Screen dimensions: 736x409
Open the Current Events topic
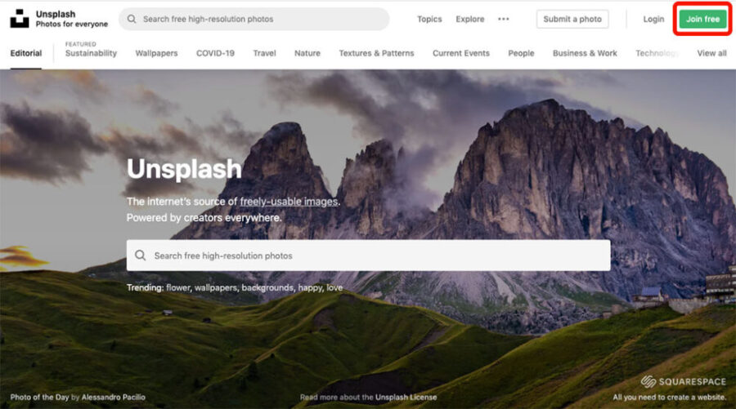pyautogui.click(x=461, y=53)
